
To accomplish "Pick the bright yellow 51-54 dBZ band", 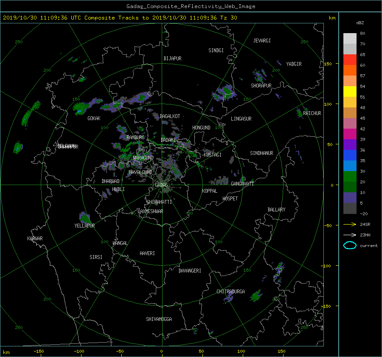I will click(x=350, y=92).
